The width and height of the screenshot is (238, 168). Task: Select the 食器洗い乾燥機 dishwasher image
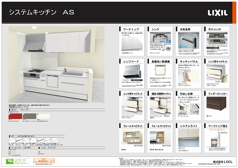click(160, 70)
